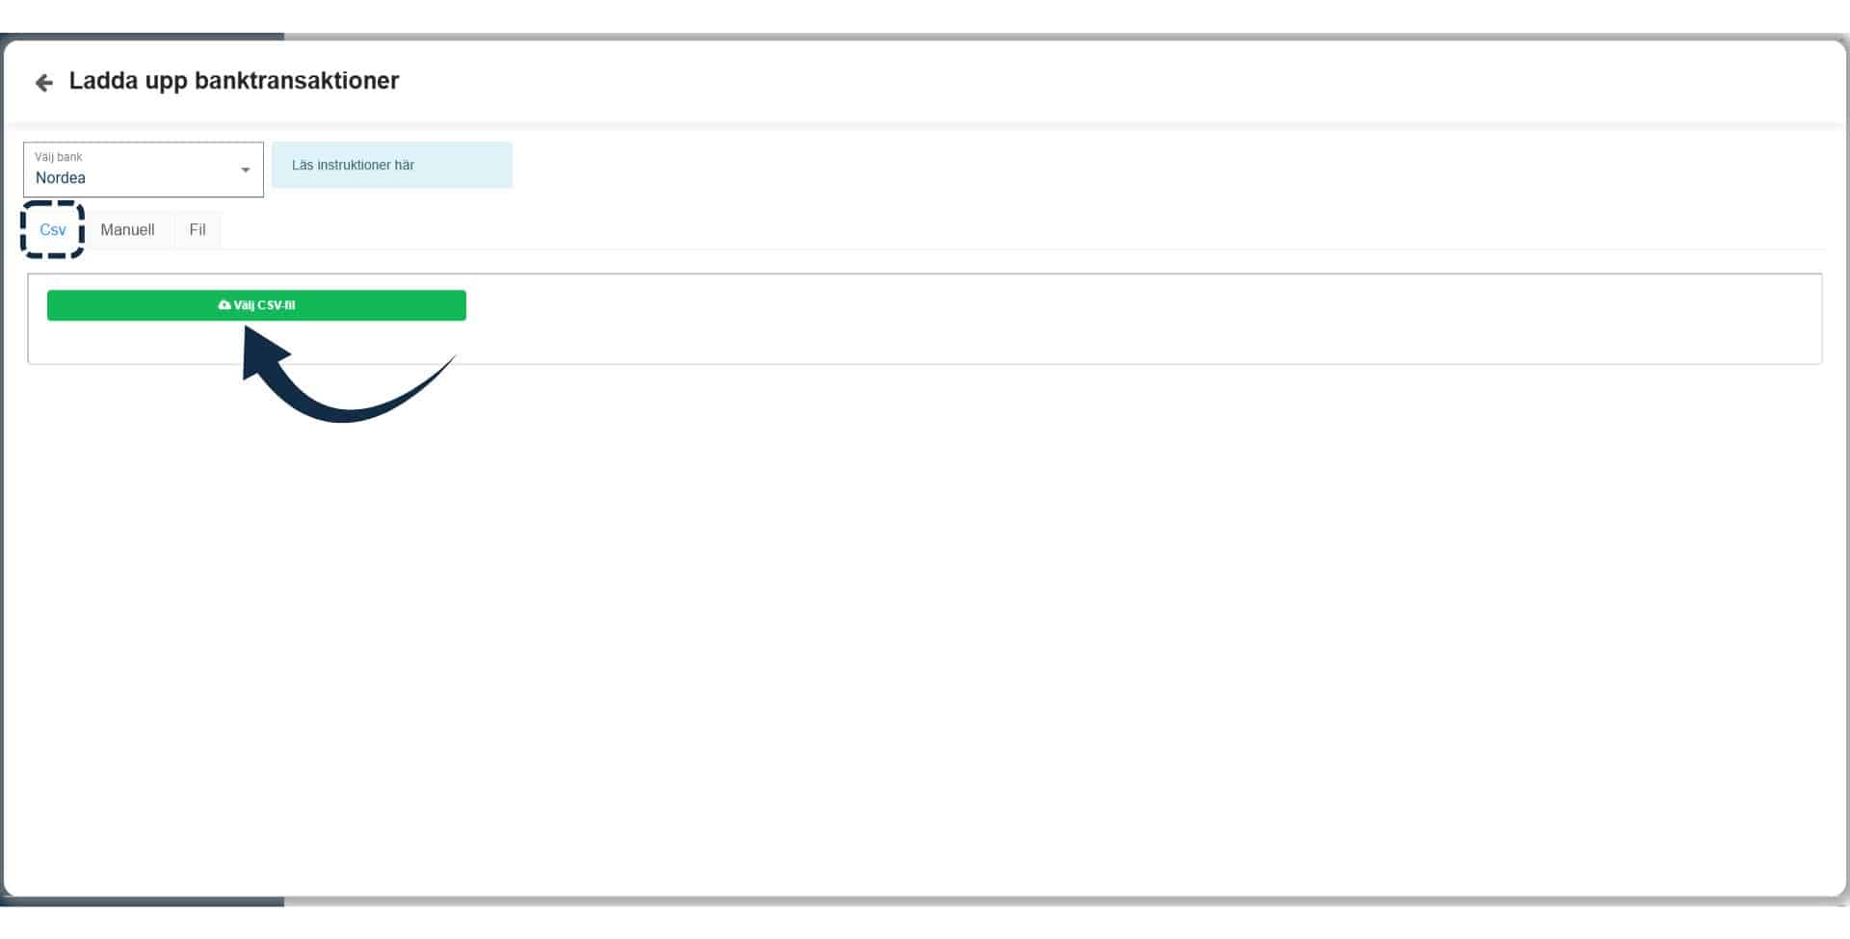Click the Ladda upp banktransaktioner heading
Screen dimensions: 1850x939
[234, 81]
